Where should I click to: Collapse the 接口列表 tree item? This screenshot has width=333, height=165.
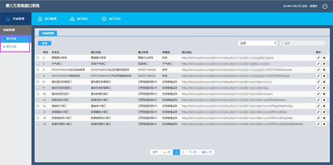[x=5, y=39]
